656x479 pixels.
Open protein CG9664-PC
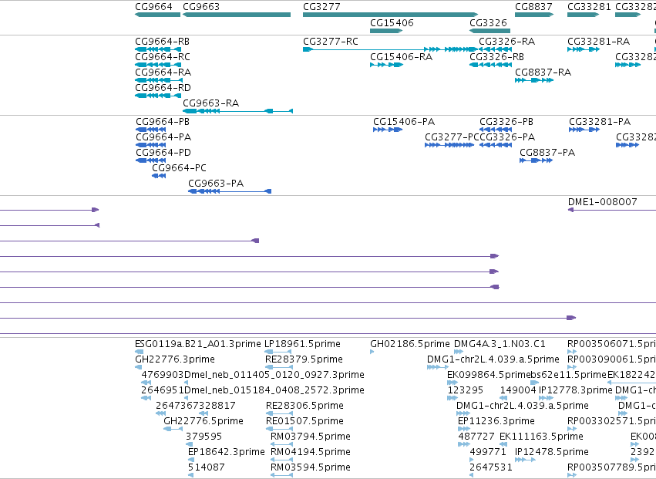point(179,168)
